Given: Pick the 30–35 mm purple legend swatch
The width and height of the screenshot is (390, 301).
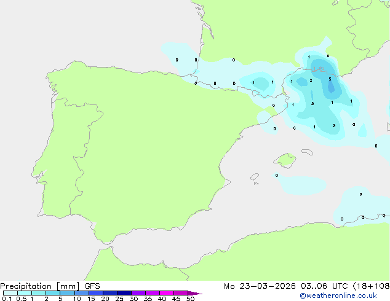Looking at the screenshot, I should pos(138,293).
